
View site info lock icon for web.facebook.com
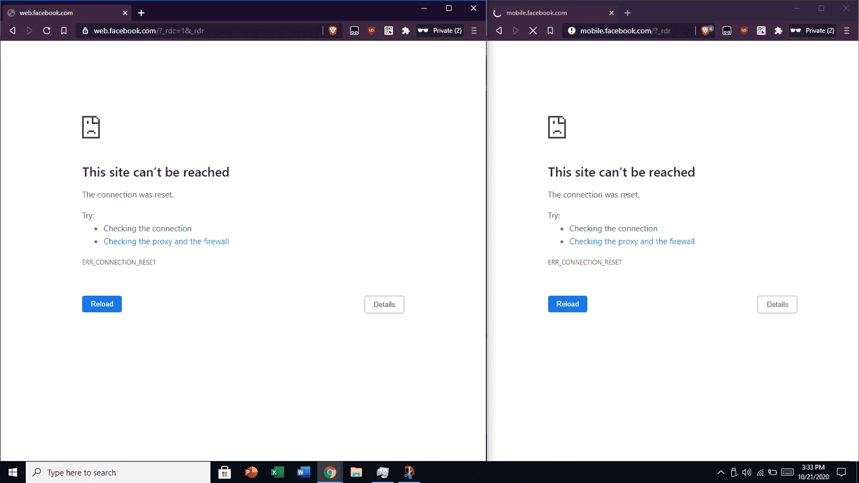(x=85, y=31)
